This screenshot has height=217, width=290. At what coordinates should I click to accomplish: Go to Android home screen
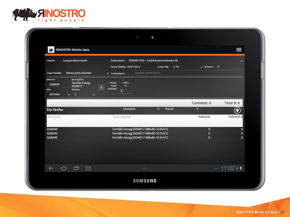[63, 168]
